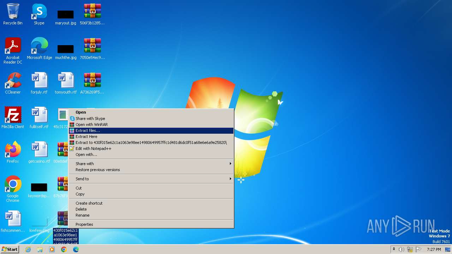Choose Copy in the context menu
452x254 pixels.
click(x=151, y=194)
